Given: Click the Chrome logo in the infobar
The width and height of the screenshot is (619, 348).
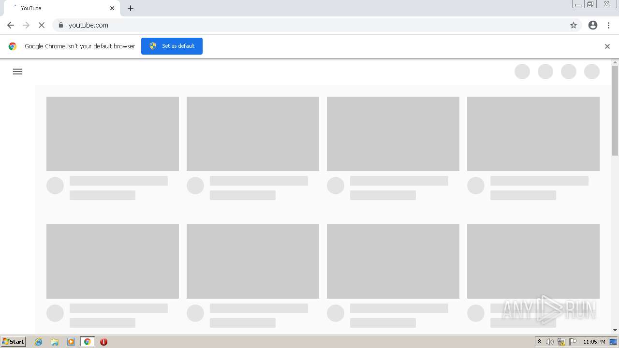Looking at the screenshot, I should [x=13, y=46].
